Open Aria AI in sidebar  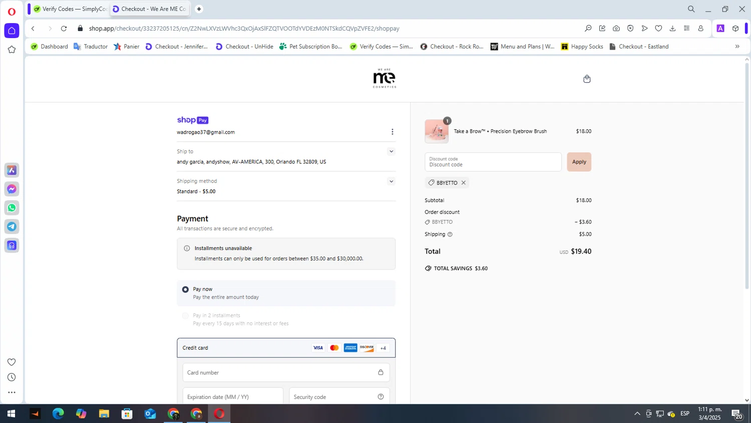[12, 170]
